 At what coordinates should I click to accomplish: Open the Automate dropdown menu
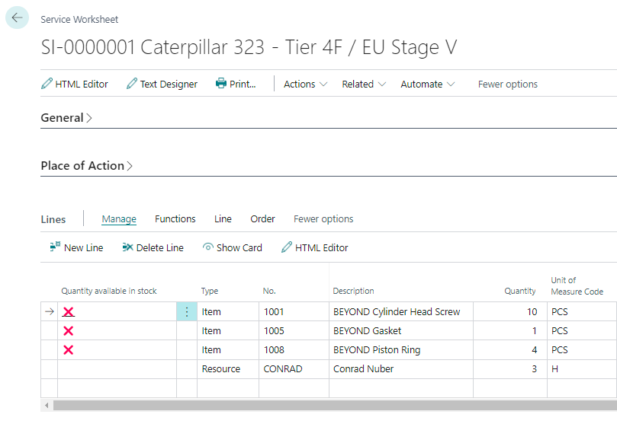pyautogui.click(x=428, y=84)
